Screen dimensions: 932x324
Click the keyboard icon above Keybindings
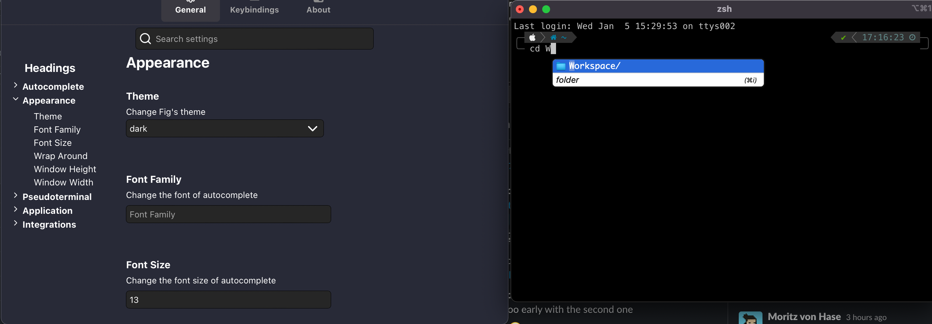pos(254,1)
